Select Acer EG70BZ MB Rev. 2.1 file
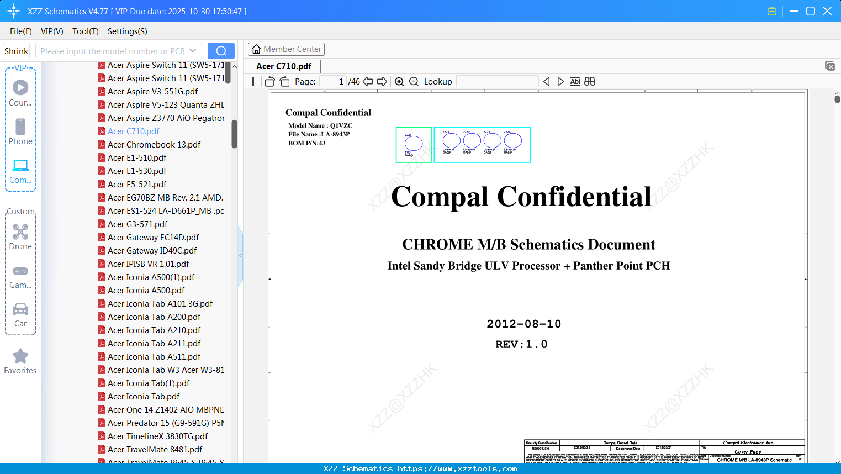841x474 pixels. [x=166, y=198]
